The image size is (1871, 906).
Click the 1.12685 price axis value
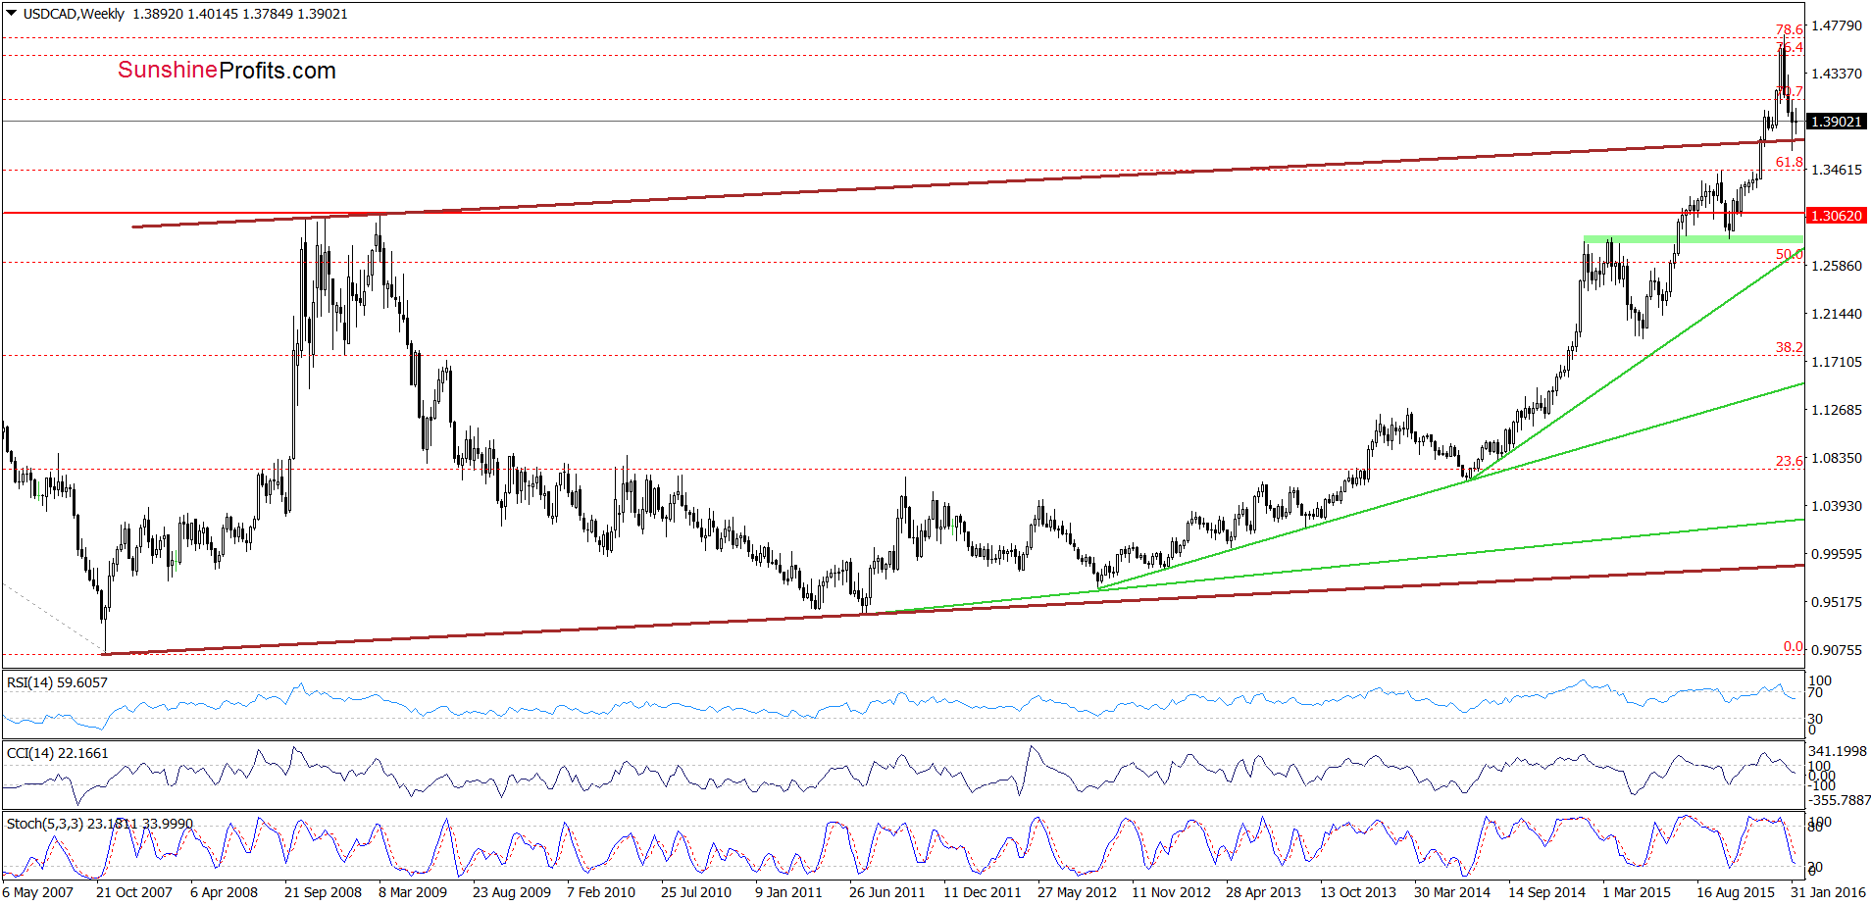1836,410
